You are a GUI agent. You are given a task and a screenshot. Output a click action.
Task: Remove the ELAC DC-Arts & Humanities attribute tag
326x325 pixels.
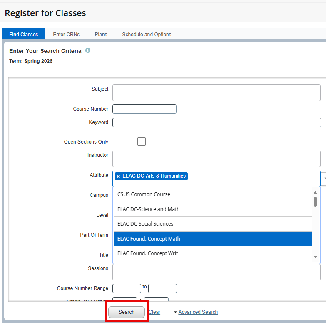click(x=118, y=176)
